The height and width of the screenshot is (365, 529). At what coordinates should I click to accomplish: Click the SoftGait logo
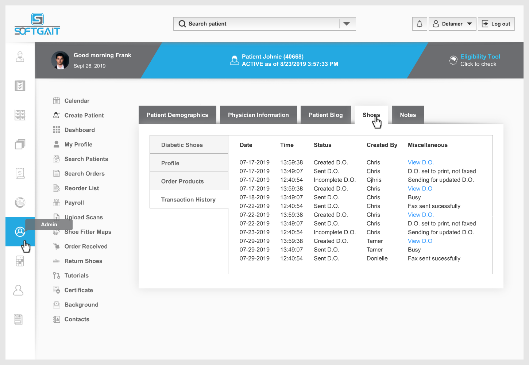(37, 24)
